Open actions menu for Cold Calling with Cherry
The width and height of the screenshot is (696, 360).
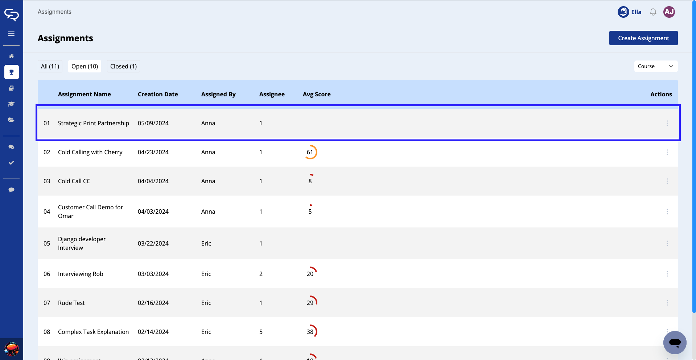(667, 152)
